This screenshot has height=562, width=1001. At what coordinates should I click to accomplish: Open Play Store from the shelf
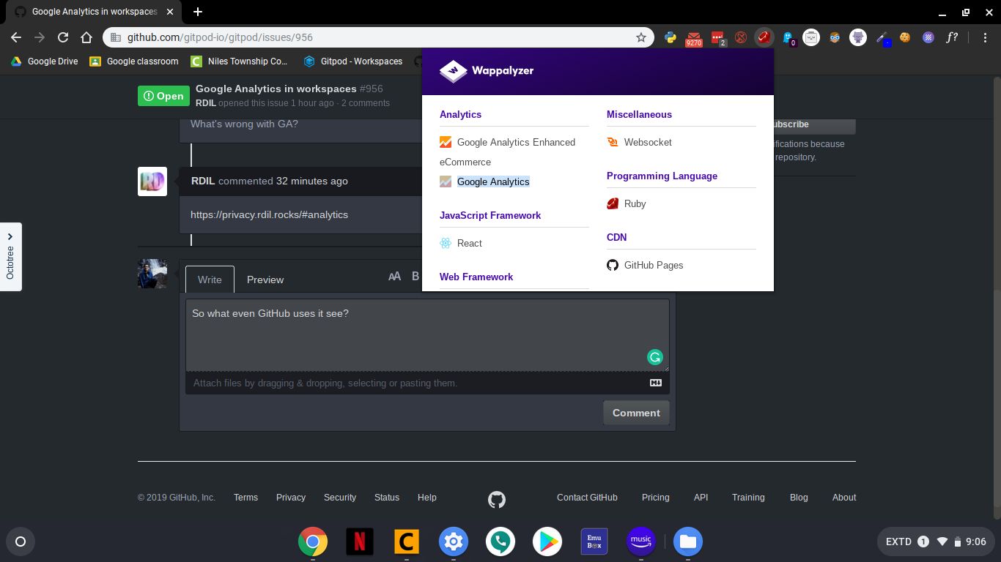[547, 542]
